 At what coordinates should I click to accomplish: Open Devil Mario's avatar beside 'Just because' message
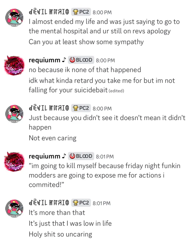(15, 114)
